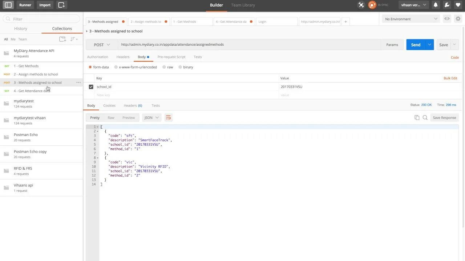Copy response body icon
The width and height of the screenshot is (465, 261).
(417, 117)
